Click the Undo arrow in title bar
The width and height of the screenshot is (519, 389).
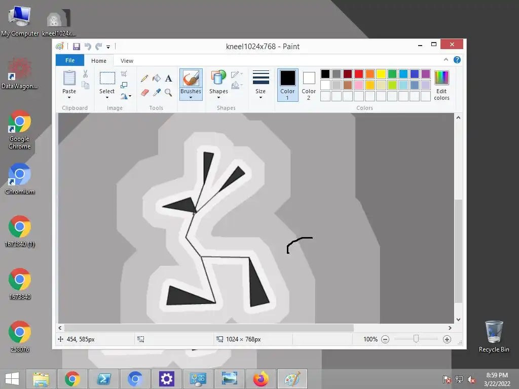[x=88, y=47]
